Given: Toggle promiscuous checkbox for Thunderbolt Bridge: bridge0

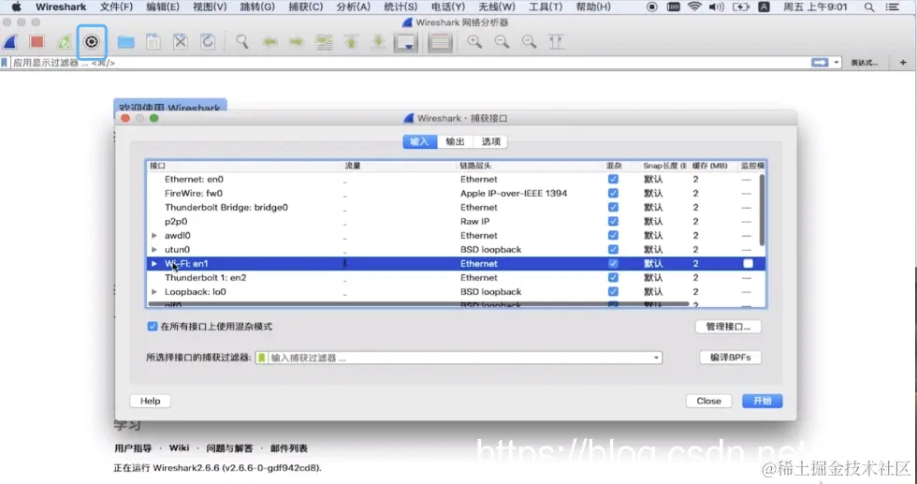Looking at the screenshot, I should coord(613,207).
